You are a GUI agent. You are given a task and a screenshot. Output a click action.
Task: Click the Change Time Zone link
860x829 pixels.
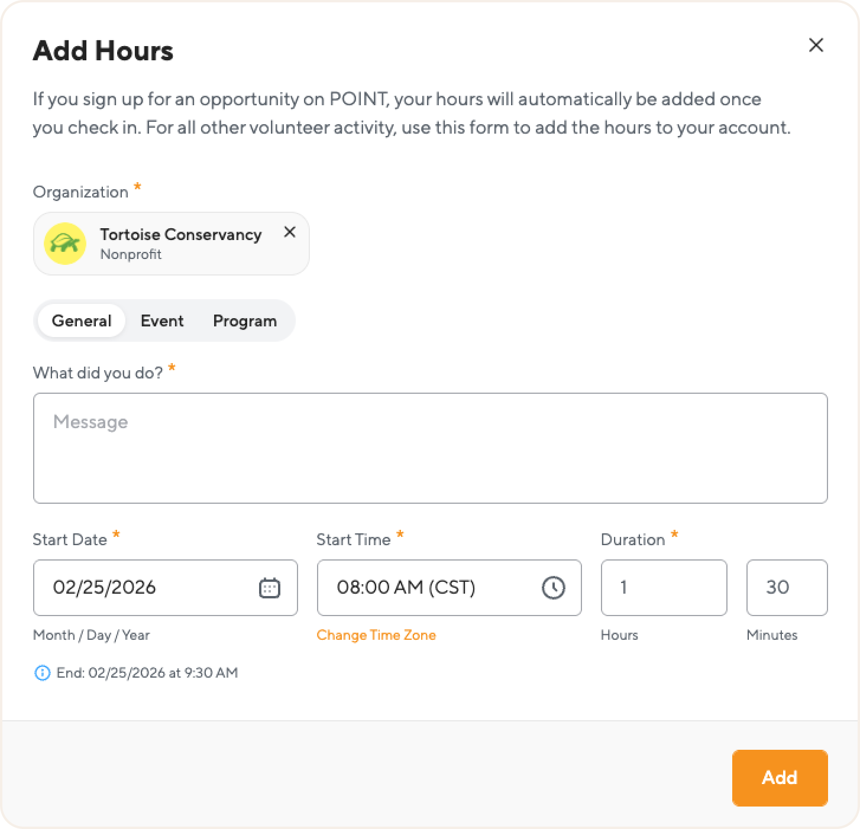pyautogui.click(x=376, y=635)
